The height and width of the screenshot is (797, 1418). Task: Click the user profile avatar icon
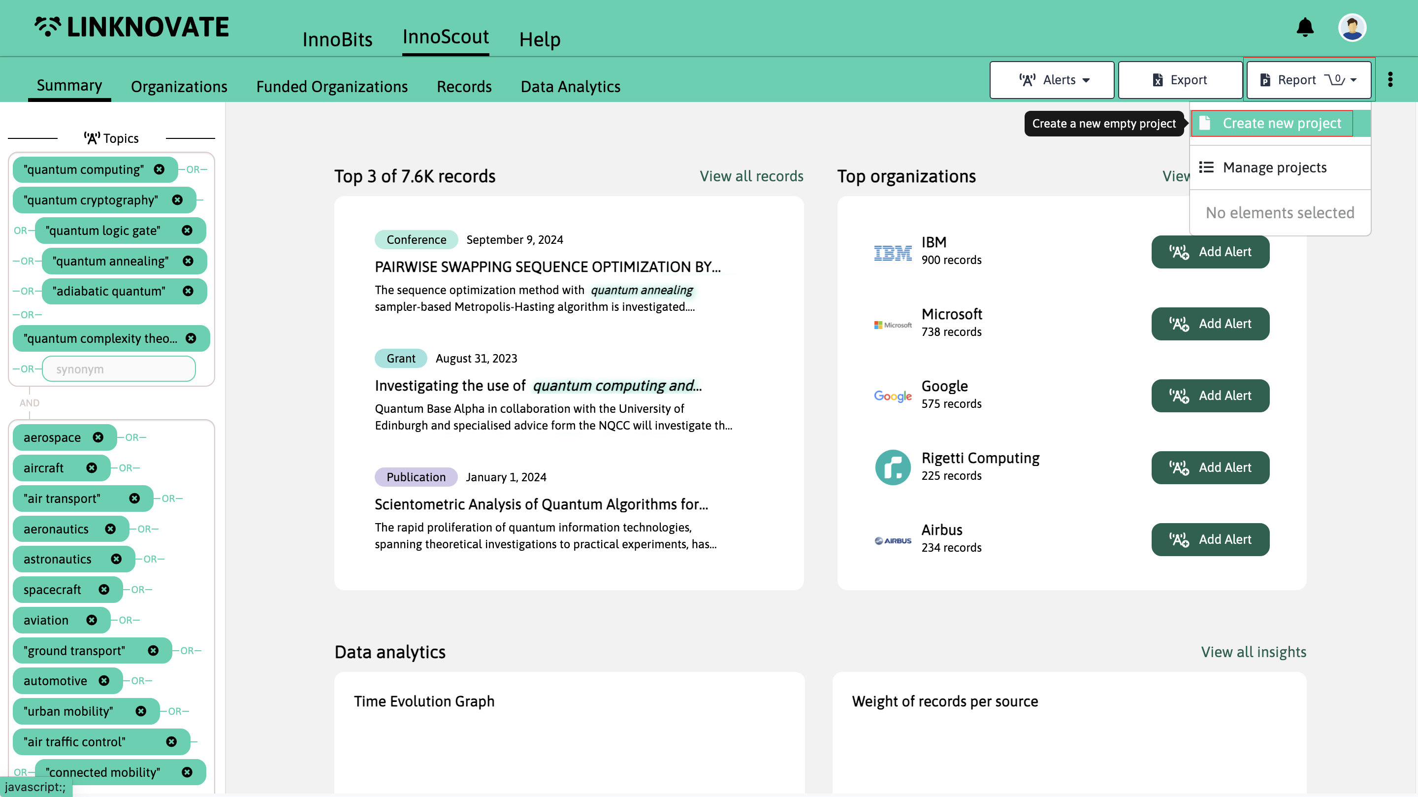pyautogui.click(x=1353, y=27)
